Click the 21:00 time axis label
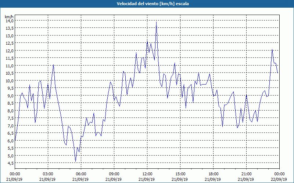Screen dimensions: 294x183 (x=246, y=174)
